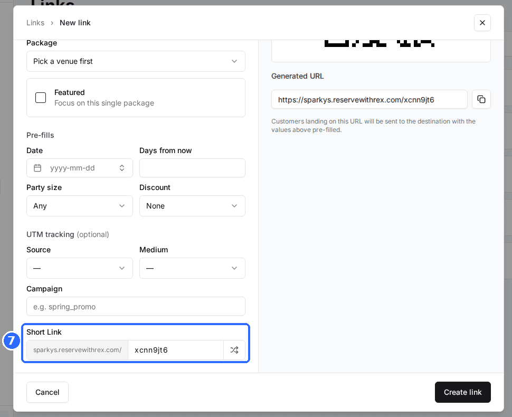The image size is (512, 417).
Task: Click the Date input field
Action: 80,168
